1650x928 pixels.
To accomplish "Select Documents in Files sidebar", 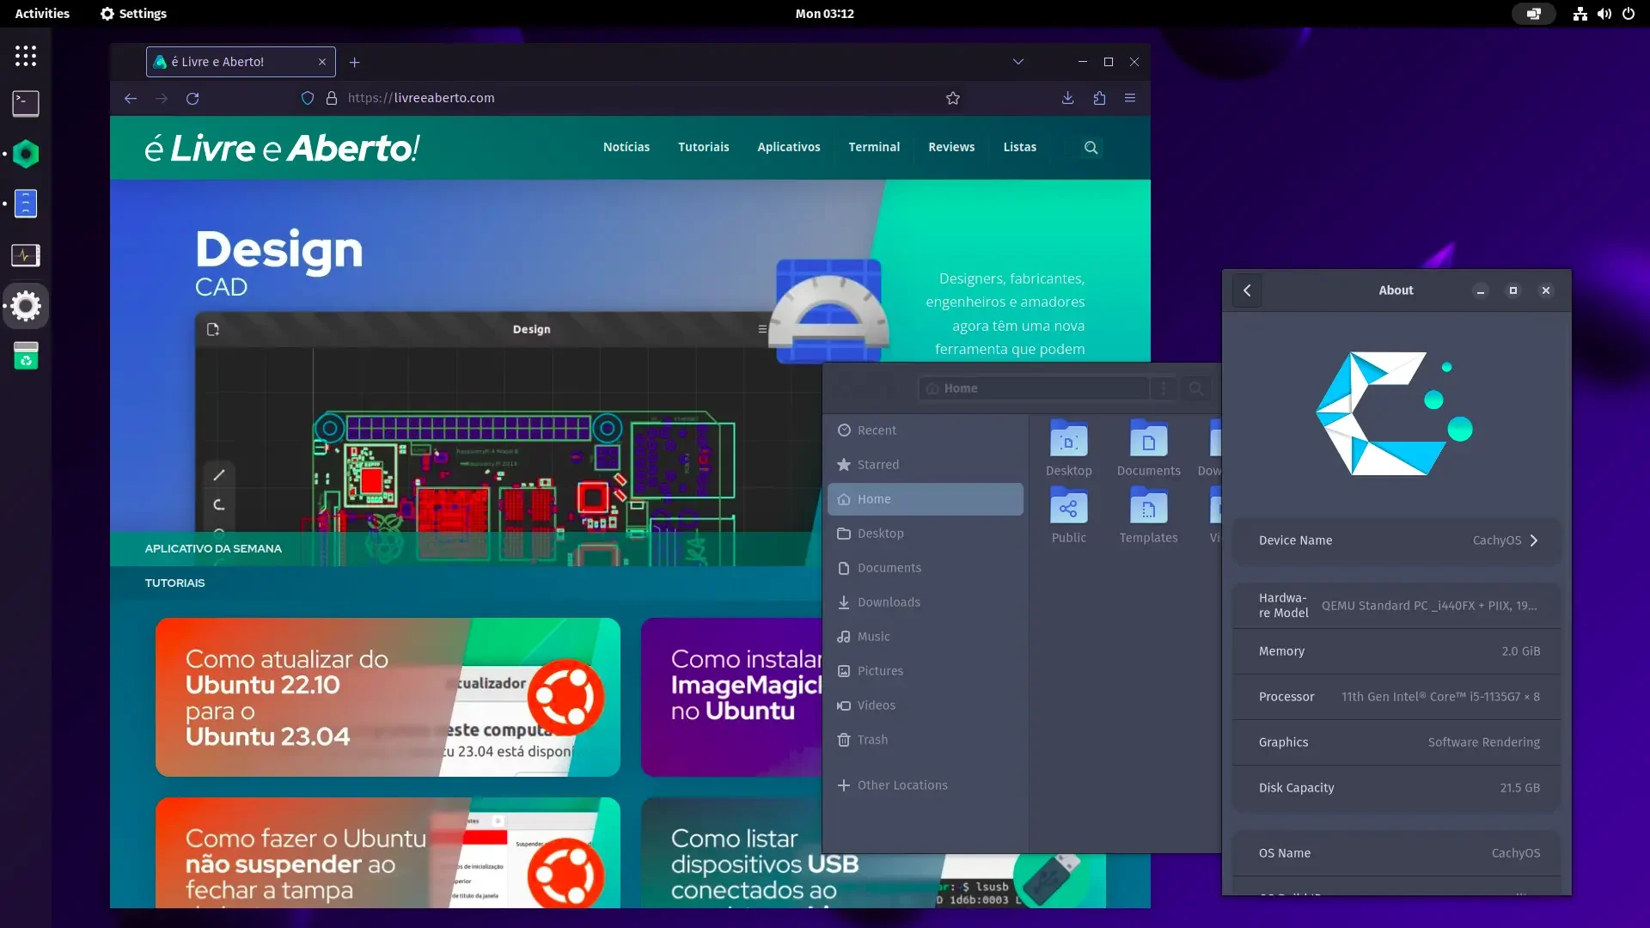I will tap(926, 568).
